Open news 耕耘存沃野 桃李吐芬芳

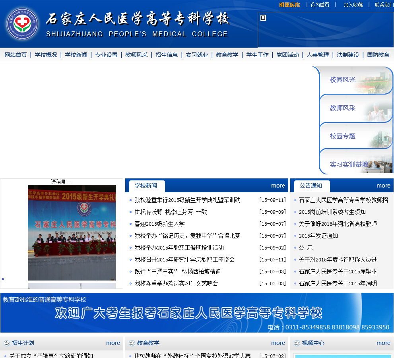[171, 212]
